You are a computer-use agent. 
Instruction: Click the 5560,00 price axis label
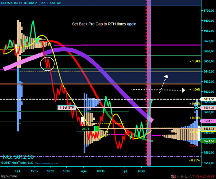[x=209, y=153]
